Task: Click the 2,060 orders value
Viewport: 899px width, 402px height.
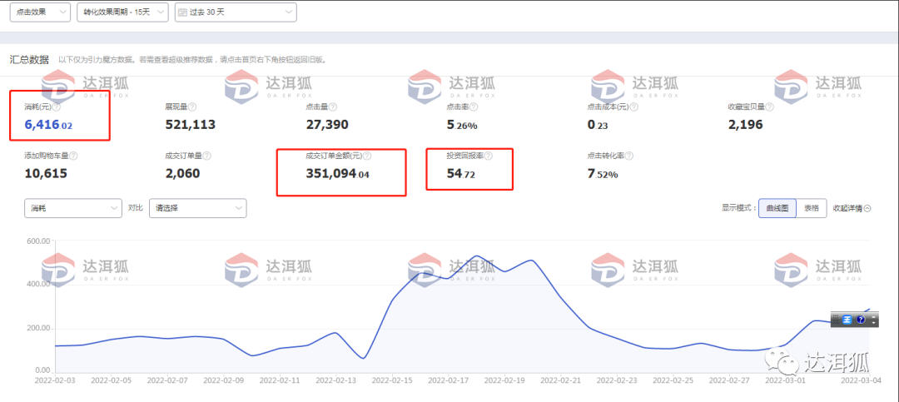Action: (182, 173)
